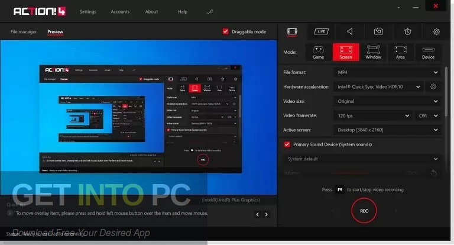Image resolution: width=454 pixels, height=245 pixels.
Task: Close the Action! window
Action: click(436, 6)
